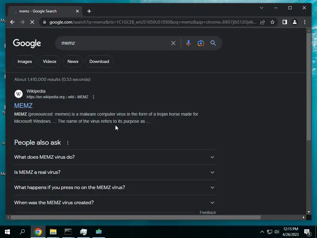
Task: Click the scroll left arrow
Action: tap(8, 218)
